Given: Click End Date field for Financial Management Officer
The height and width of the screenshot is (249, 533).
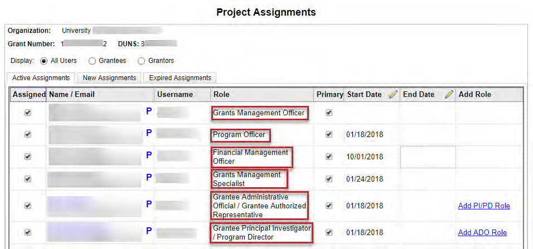Looking at the screenshot, I should (428, 157).
